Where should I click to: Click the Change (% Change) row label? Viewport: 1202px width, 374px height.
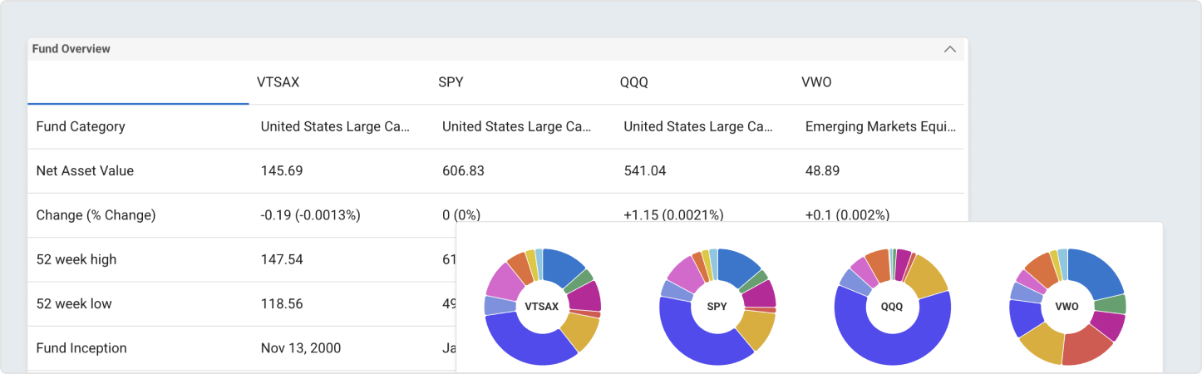[96, 215]
